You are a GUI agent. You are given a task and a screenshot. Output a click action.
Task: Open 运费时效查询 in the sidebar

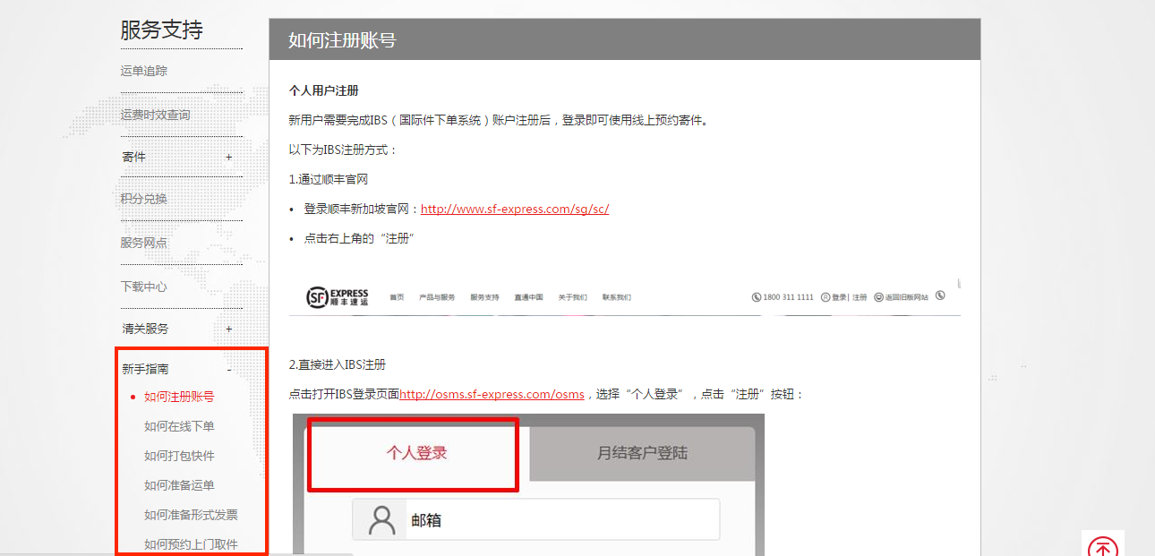click(156, 115)
